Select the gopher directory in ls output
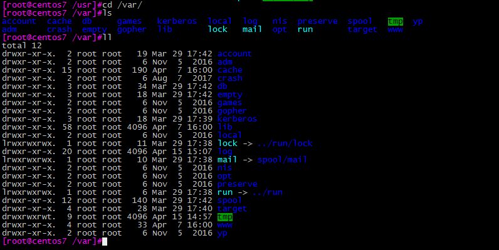The height and width of the screenshot is (250, 499). pos(132,29)
